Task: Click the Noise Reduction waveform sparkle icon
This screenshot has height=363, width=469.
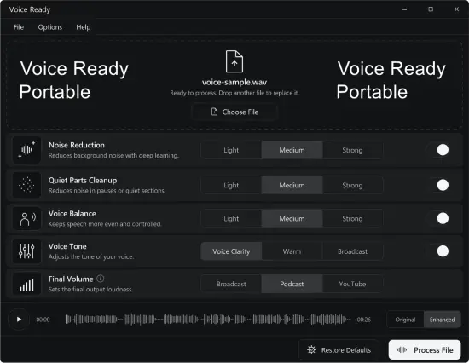Action: coord(26,150)
